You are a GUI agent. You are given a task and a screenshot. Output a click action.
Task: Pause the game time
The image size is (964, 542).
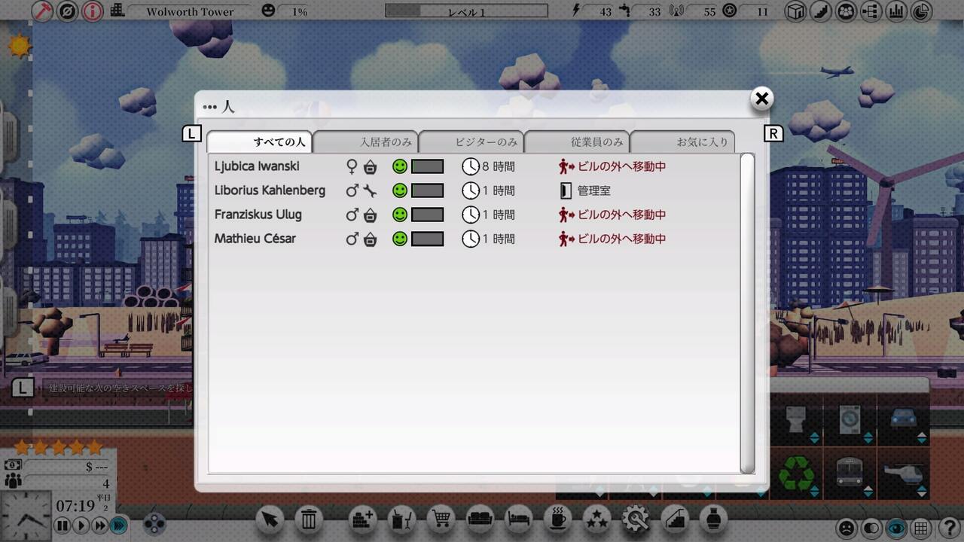pos(63,525)
